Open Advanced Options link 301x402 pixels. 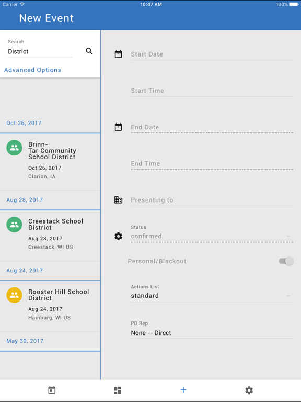click(32, 70)
